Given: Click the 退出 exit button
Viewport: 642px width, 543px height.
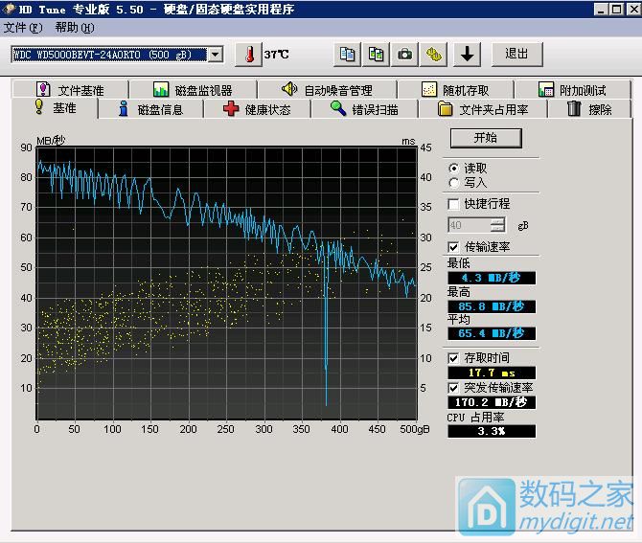Looking at the screenshot, I should click(x=516, y=55).
